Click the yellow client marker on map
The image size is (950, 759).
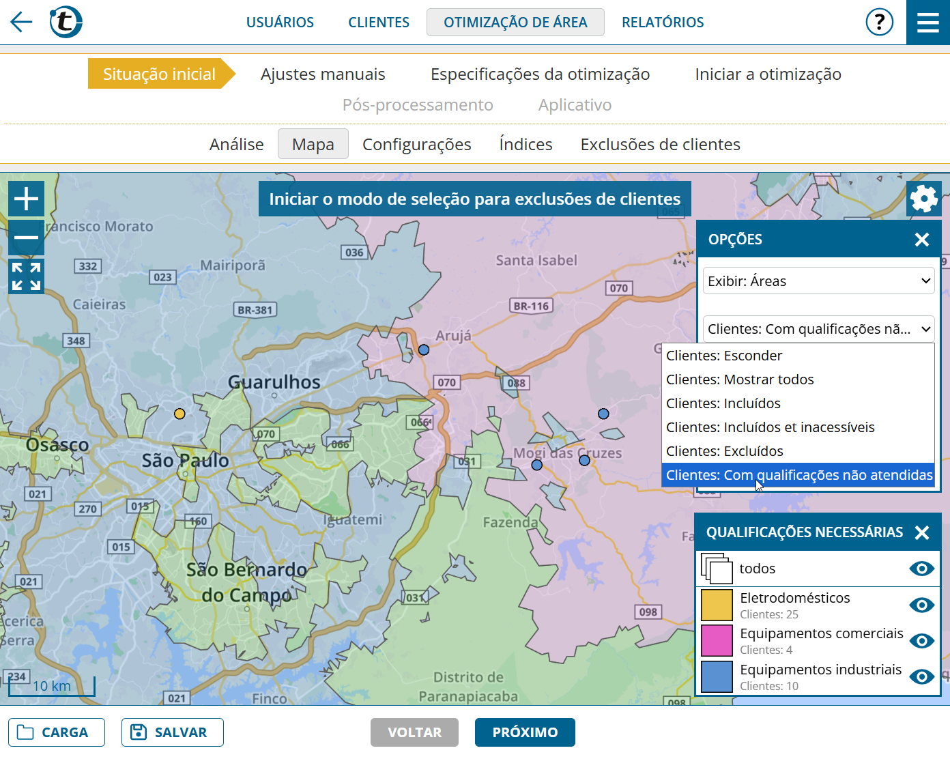click(179, 414)
